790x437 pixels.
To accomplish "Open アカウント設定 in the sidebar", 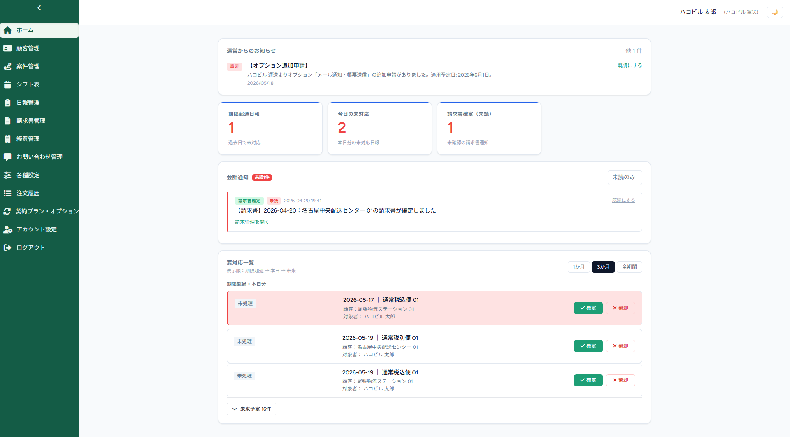I will 39,229.
